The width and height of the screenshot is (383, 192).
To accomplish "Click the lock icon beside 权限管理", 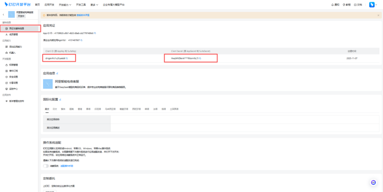I will (x=7, y=65).
